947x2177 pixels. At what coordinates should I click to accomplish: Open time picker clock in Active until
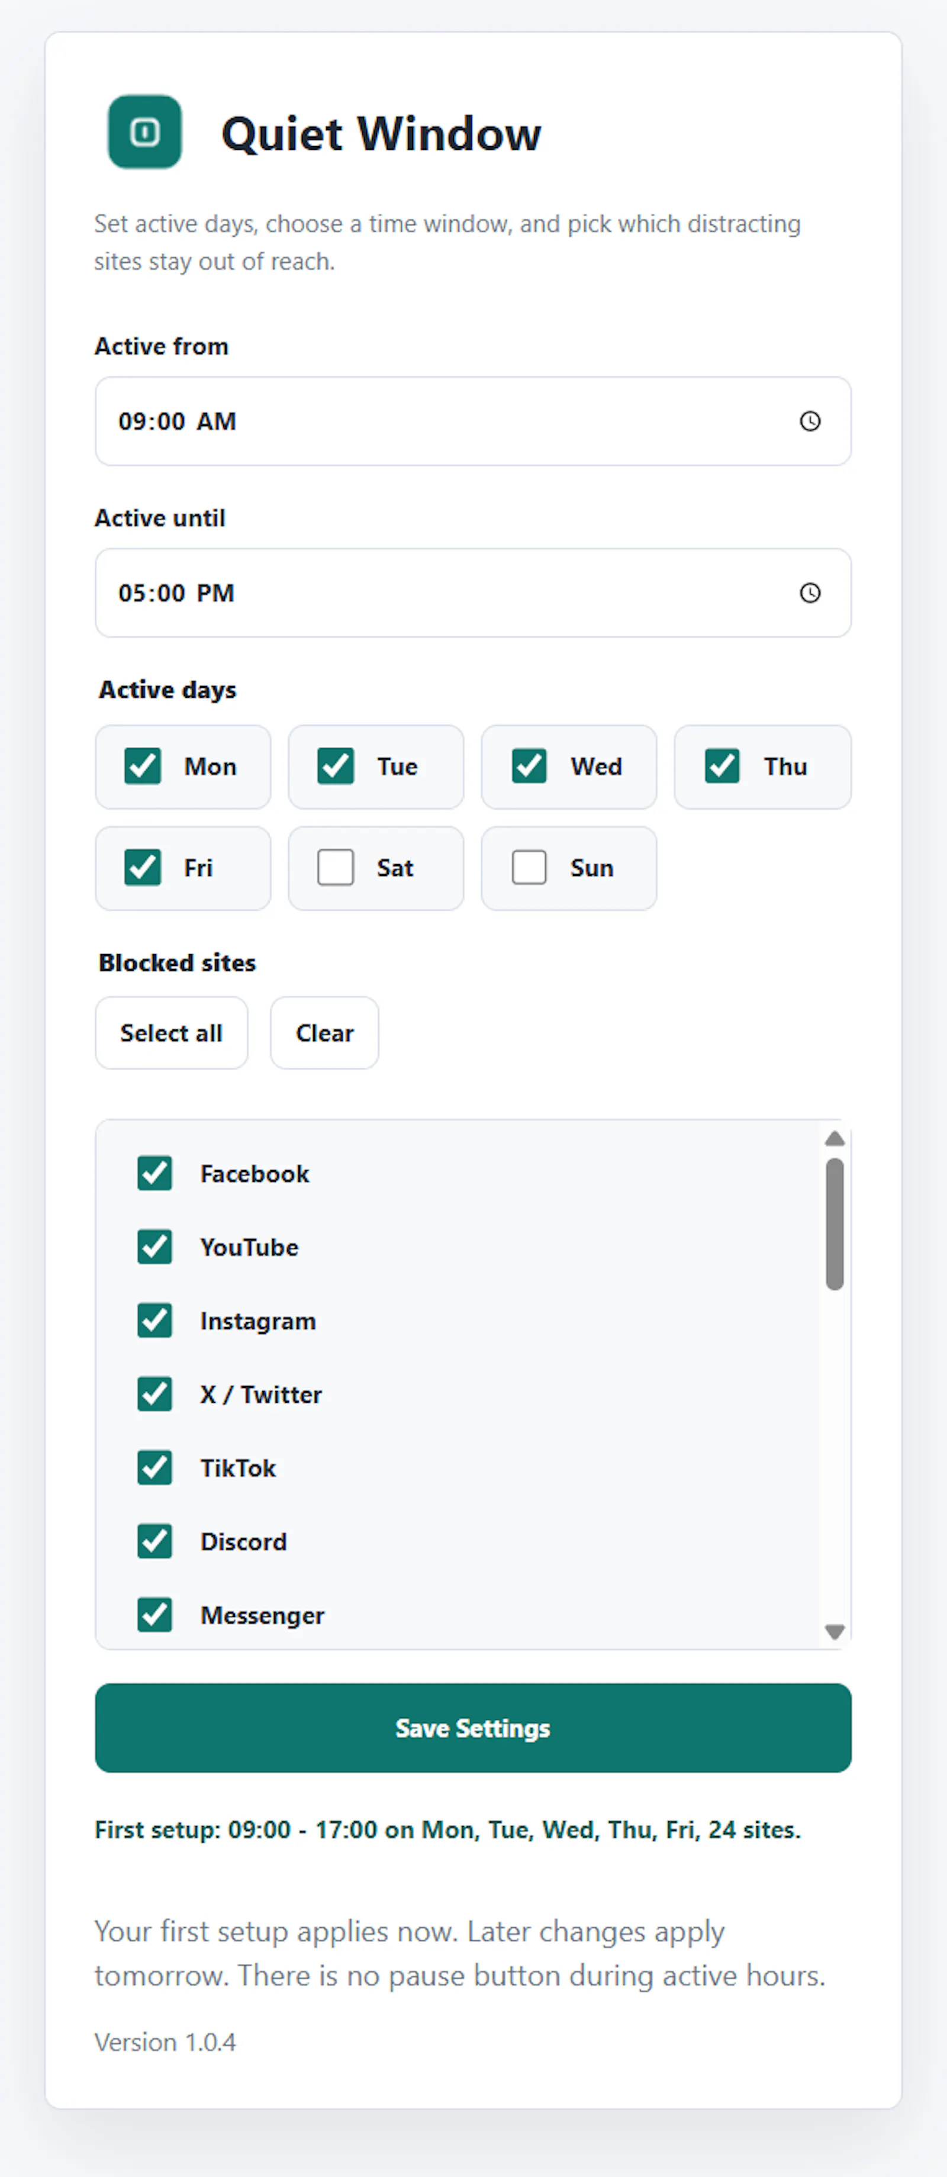pyautogui.click(x=809, y=592)
